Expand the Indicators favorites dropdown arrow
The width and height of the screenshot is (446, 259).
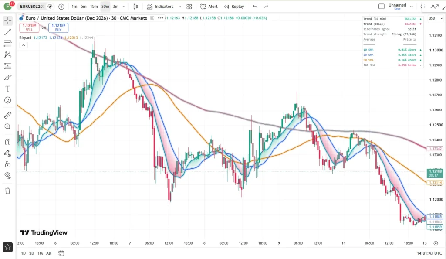coord(180,7)
